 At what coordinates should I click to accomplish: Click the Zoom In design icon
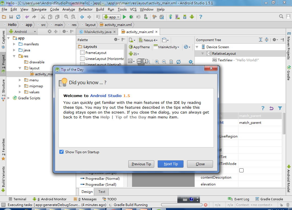157,62
